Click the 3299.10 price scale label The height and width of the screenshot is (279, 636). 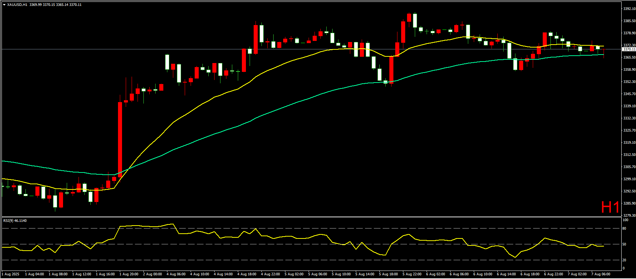pyautogui.click(x=629, y=179)
